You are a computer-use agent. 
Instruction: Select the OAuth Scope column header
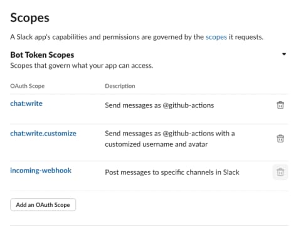28,86
